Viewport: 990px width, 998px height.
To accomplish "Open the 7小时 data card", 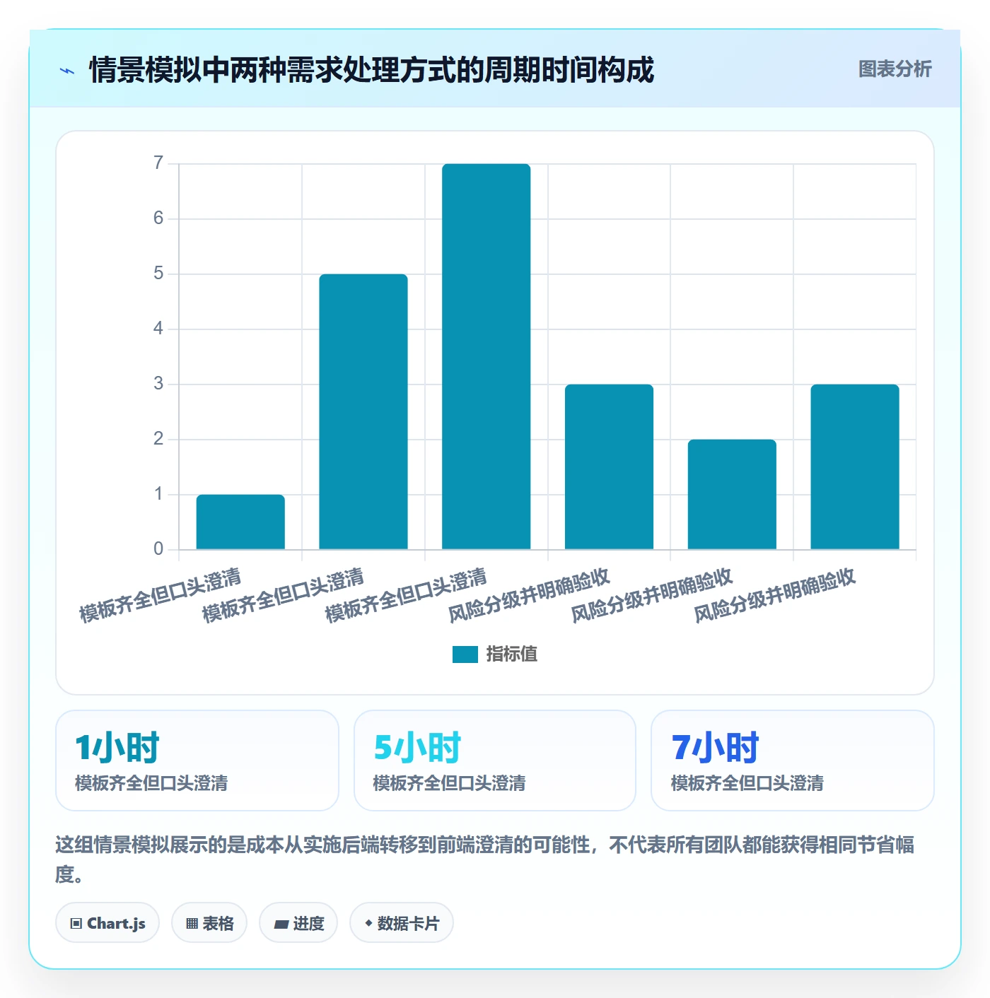I will (x=793, y=761).
